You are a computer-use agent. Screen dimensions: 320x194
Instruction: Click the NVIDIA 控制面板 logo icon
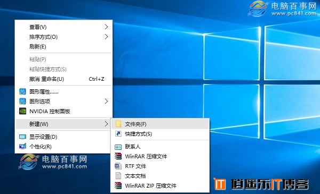(22, 111)
